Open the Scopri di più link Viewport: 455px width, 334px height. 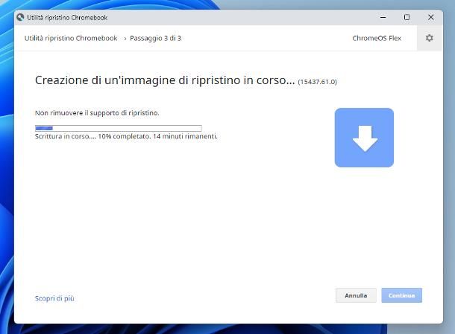(x=54, y=298)
